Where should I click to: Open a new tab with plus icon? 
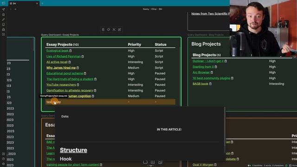click(42, 3)
